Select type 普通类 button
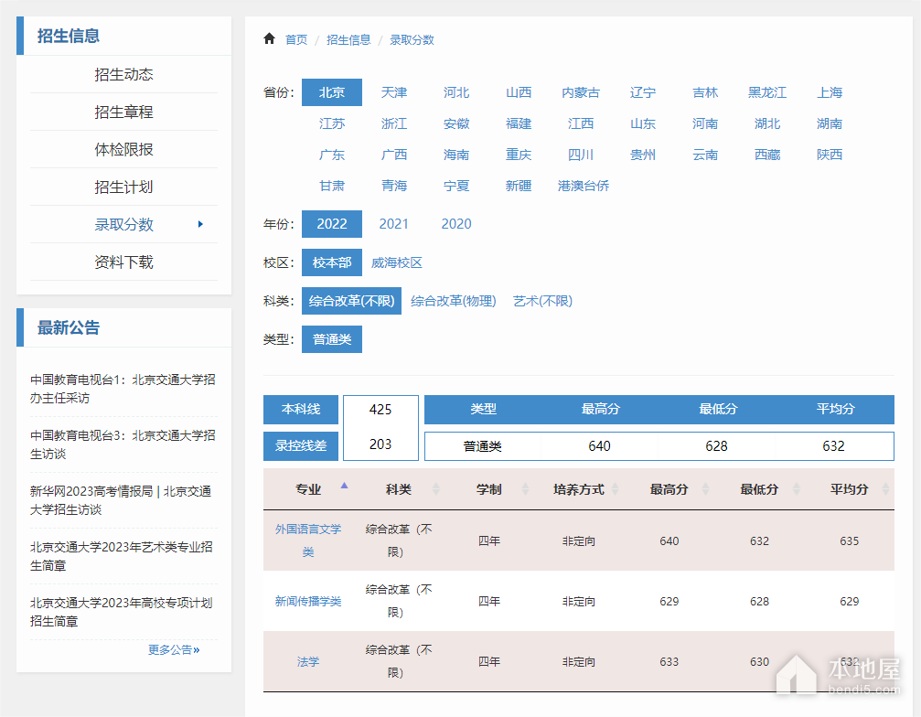 point(332,339)
